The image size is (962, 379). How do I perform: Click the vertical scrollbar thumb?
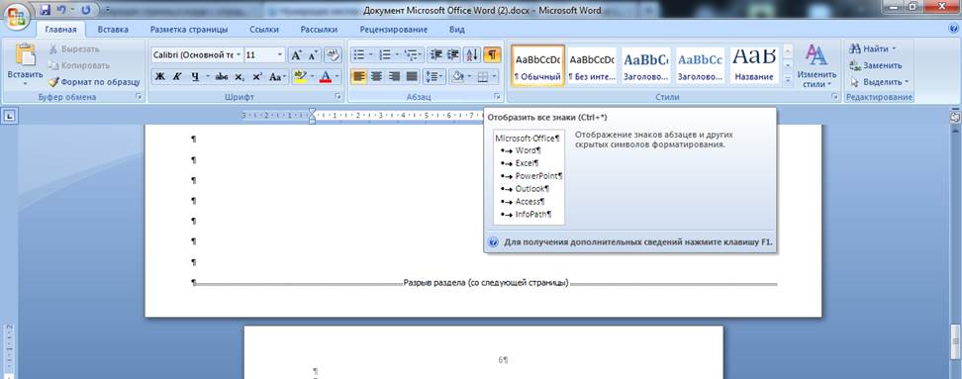pos(955,342)
